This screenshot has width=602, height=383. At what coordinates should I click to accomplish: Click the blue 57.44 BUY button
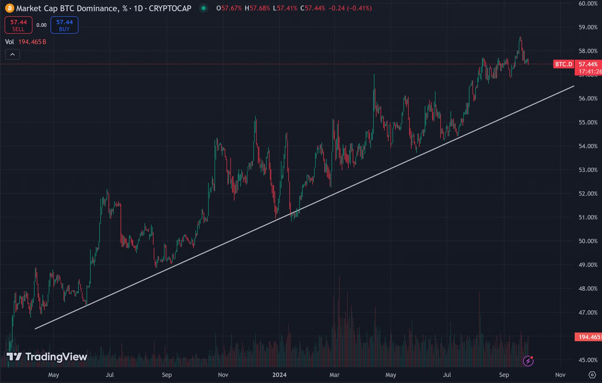[x=64, y=25]
